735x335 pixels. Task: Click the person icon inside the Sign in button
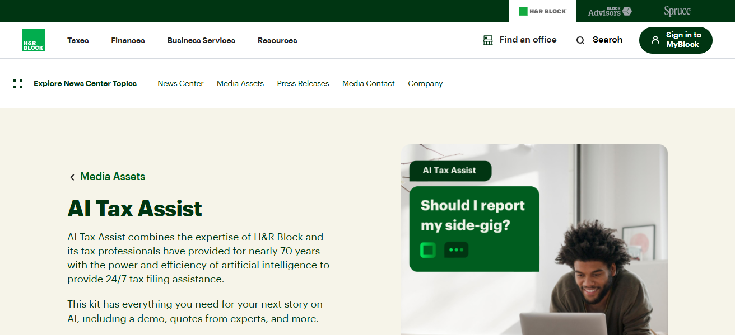click(655, 40)
